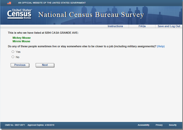The width and height of the screenshot is (183, 130).
Task: Click the OMB No. 0607-0971 text
Action: tap(15, 125)
